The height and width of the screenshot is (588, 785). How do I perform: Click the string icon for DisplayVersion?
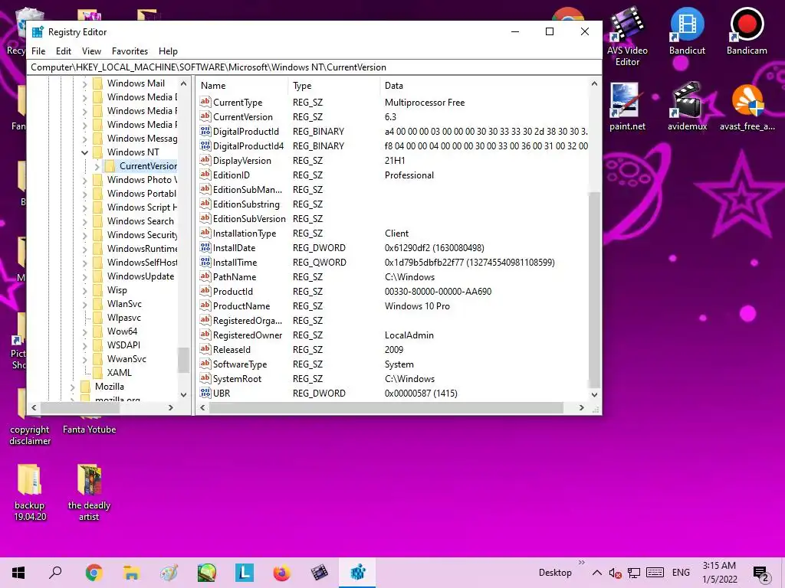205,160
